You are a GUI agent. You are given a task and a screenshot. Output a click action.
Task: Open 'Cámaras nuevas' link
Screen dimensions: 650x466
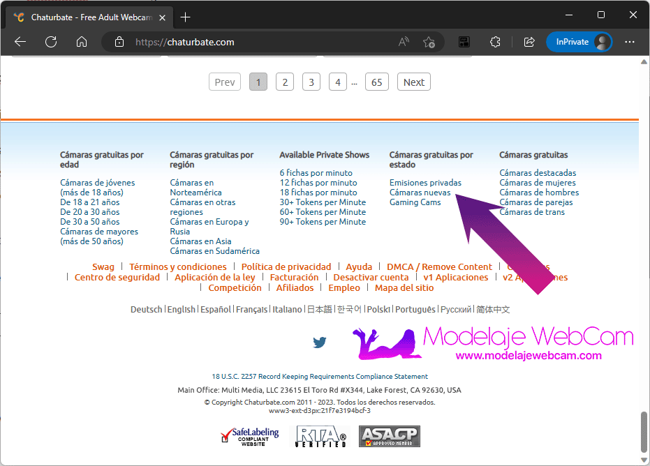420,193
